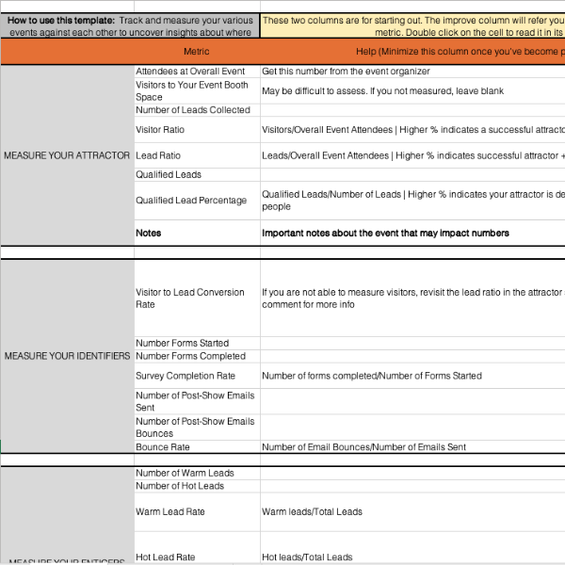Viewport: 565px width, 565px height.
Task: Select the 'Survey Completion Rate' cell
Action: (x=196, y=376)
